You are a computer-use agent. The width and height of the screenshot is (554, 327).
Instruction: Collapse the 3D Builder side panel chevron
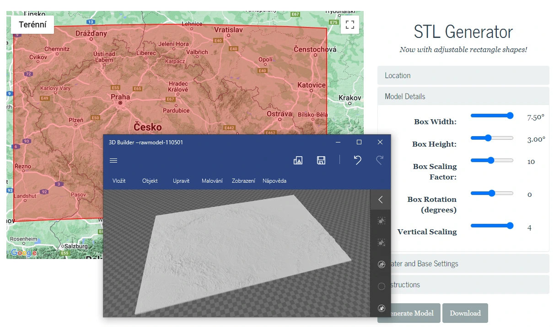(x=381, y=200)
